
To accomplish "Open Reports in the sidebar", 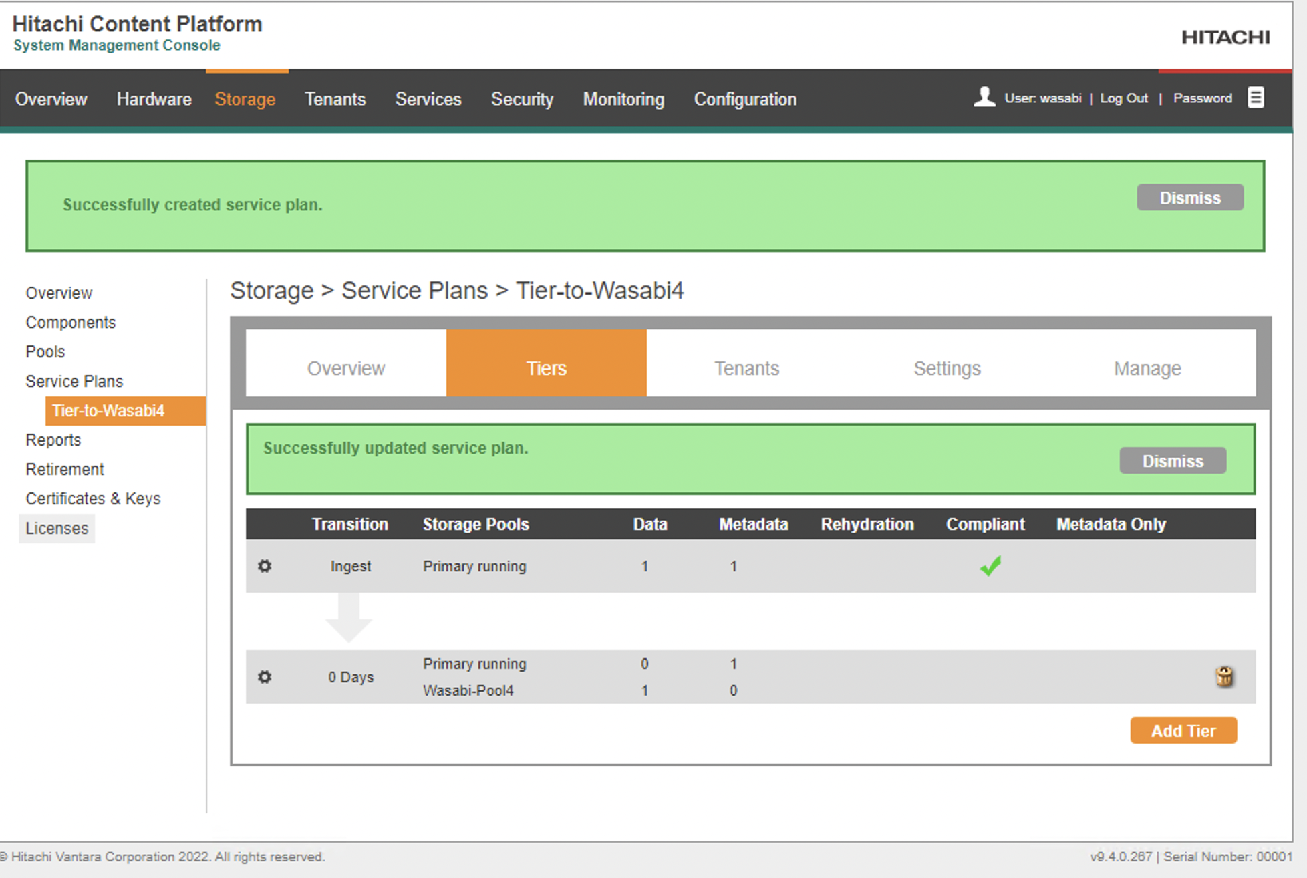I will coord(53,440).
